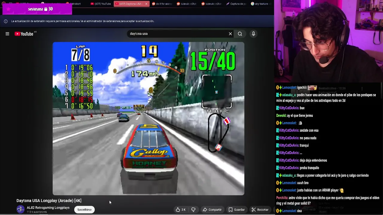Click the emote after 'igochiii' in chat
The width and height of the screenshot is (383, 215).
312,87
